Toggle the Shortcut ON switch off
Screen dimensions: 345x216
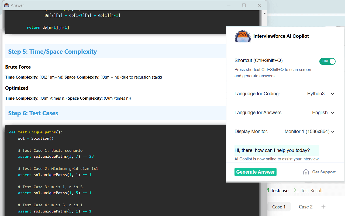point(327,61)
